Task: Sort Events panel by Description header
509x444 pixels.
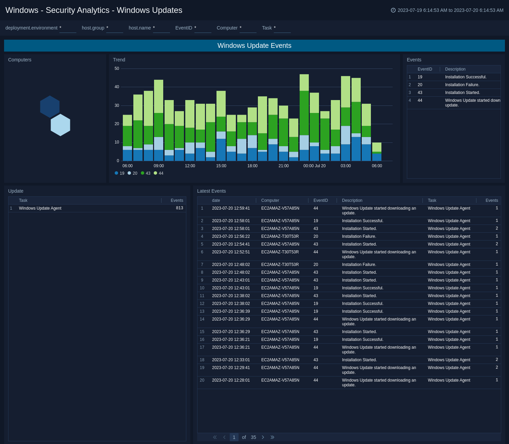Action: pyautogui.click(x=455, y=69)
